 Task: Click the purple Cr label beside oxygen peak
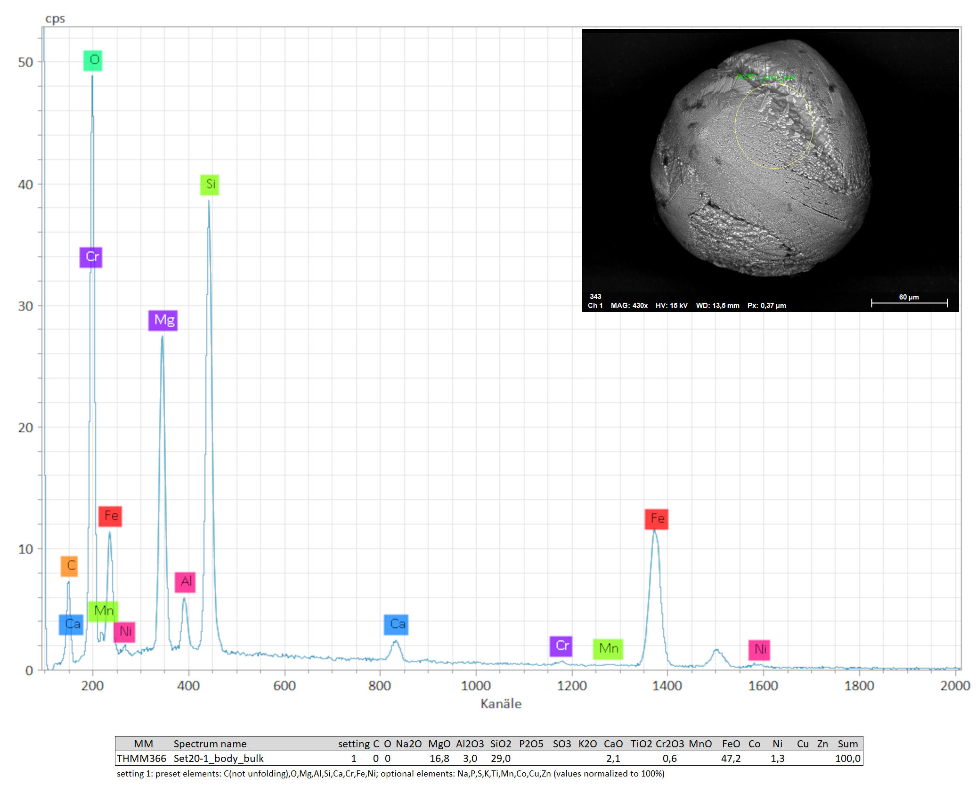[x=91, y=257]
